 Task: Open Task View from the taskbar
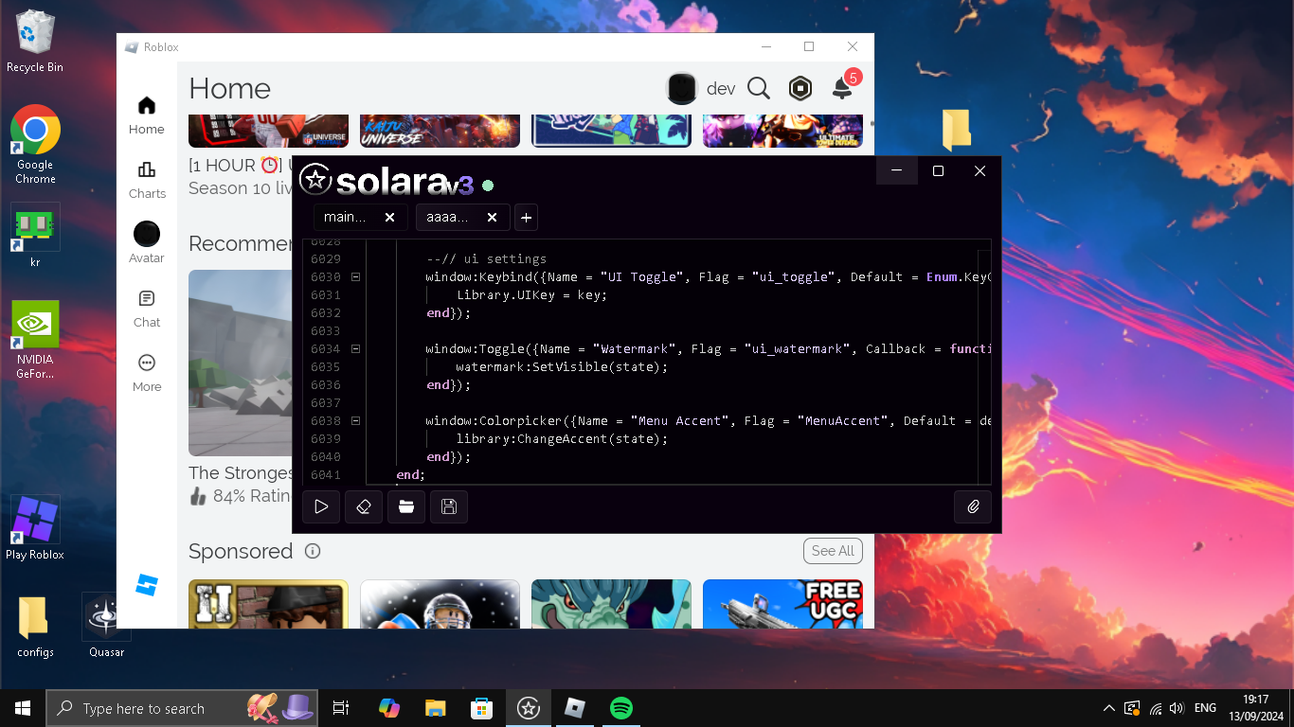click(x=341, y=708)
